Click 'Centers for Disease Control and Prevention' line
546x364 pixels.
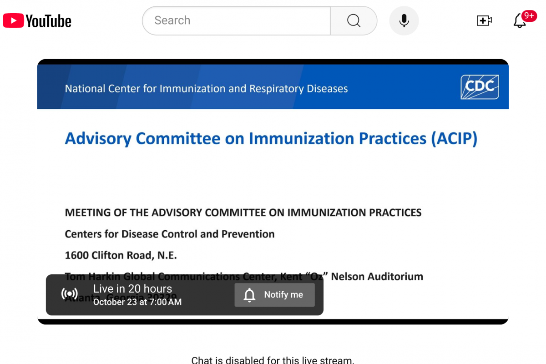170,234
